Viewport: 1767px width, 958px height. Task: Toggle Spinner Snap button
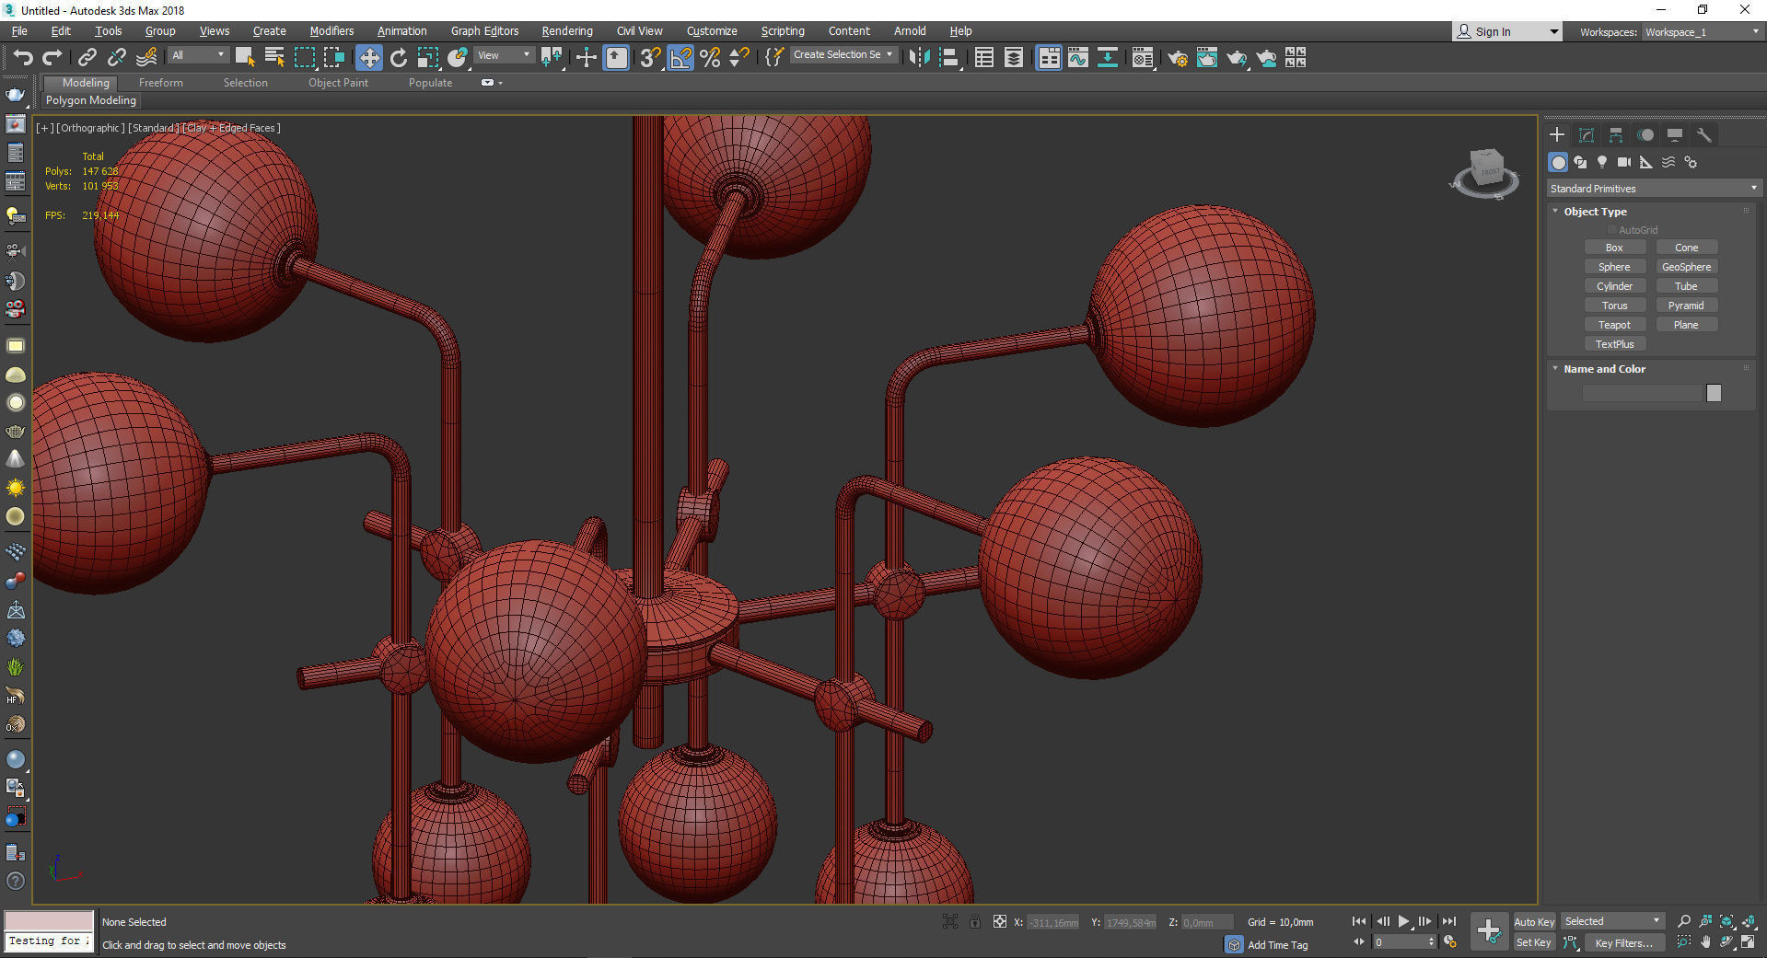[738, 58]
